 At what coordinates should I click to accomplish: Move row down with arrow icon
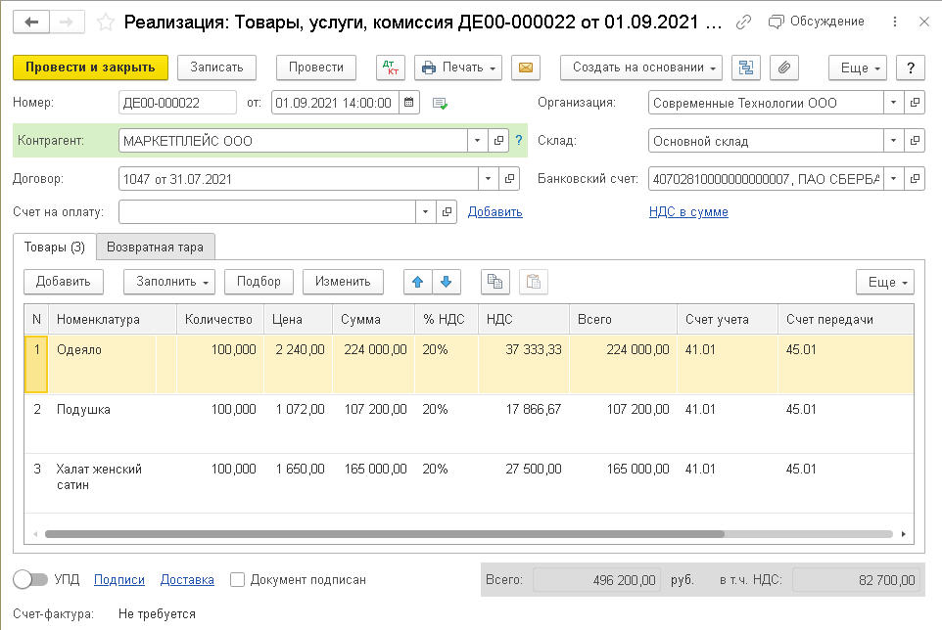click(446, 282)
